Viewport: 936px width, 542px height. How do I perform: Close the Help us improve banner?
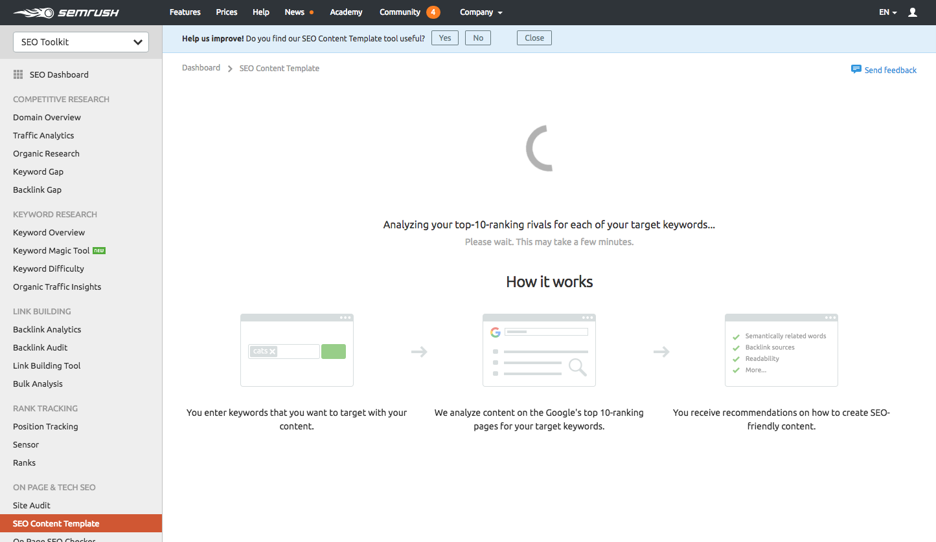[534, 38]
